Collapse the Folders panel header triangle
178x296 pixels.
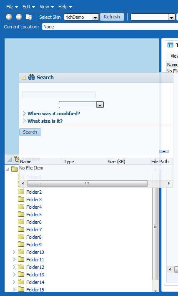(10, 160)
